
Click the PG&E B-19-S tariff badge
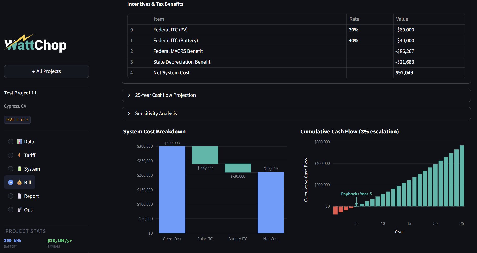click(x=17, y=120)
